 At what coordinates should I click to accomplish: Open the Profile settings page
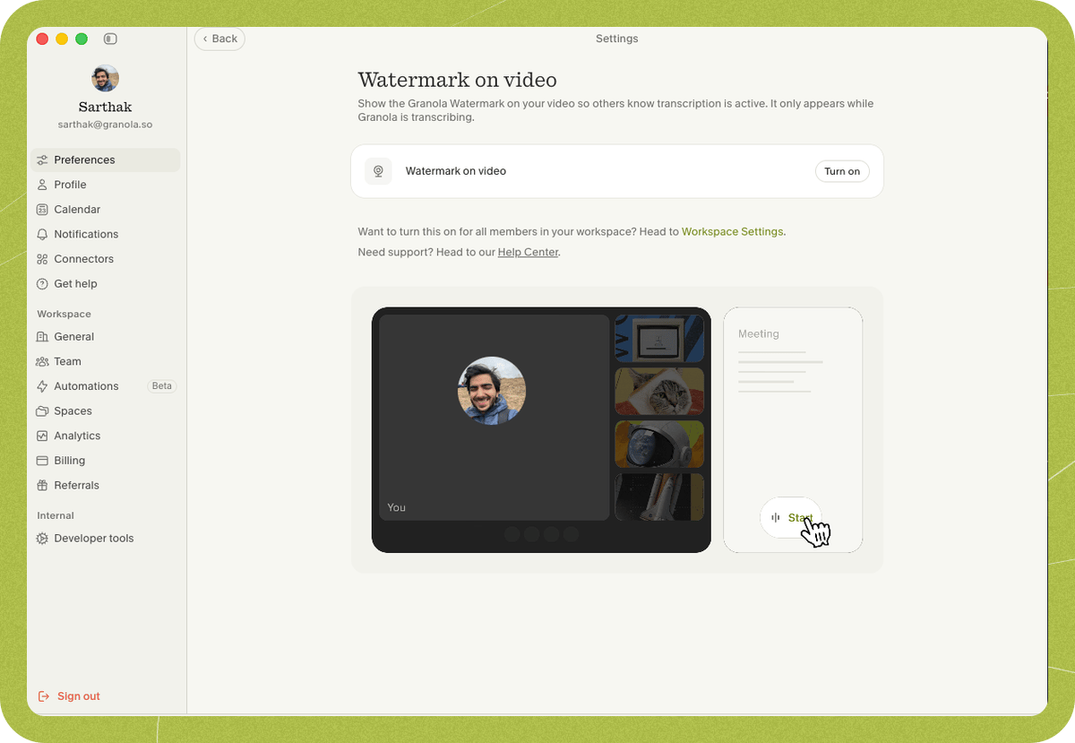(106, 185)
